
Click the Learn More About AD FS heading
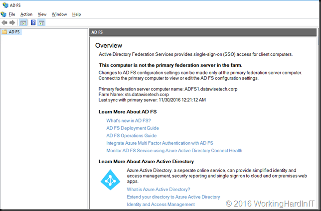[x=128, y=112]
